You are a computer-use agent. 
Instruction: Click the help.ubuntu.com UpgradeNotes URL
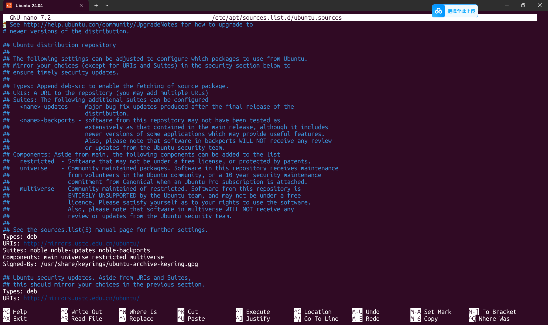(100, 25)
